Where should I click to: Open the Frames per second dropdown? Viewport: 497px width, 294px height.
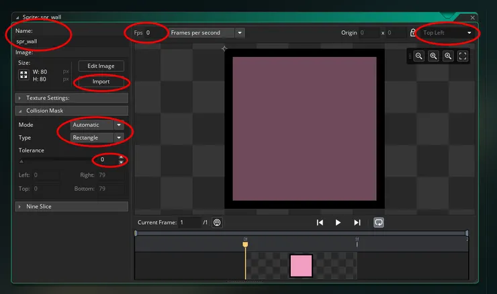tap(206, 33)
